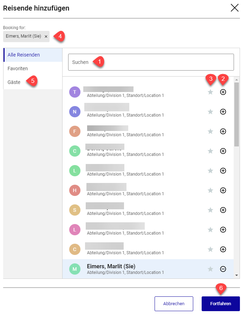The width and height of the screenshot is (241, 315).
Task: Favorite the traveler with pink L avatar
Action: click(210, 230)
